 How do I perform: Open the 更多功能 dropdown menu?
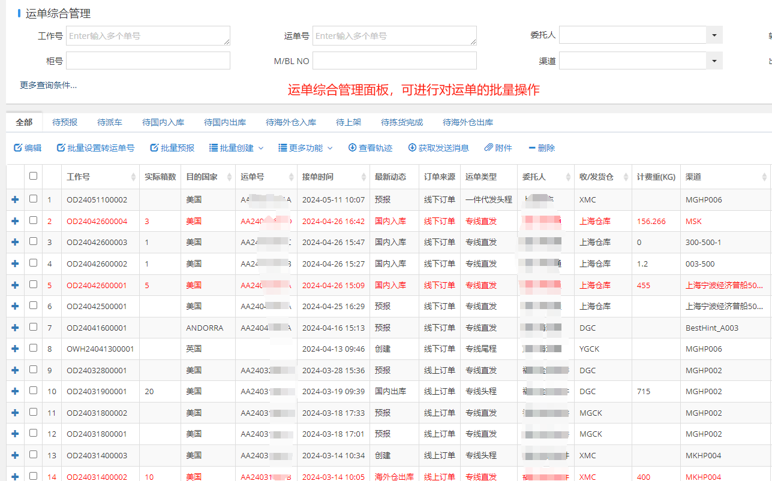click(x=306, y=148)
